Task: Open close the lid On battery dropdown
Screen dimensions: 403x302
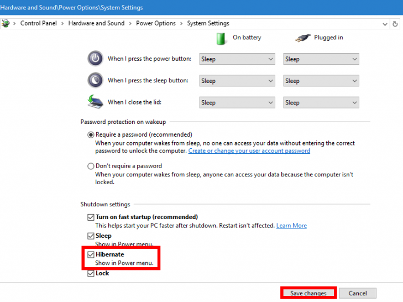Action: pyautogui.click(x=237, y=103)
